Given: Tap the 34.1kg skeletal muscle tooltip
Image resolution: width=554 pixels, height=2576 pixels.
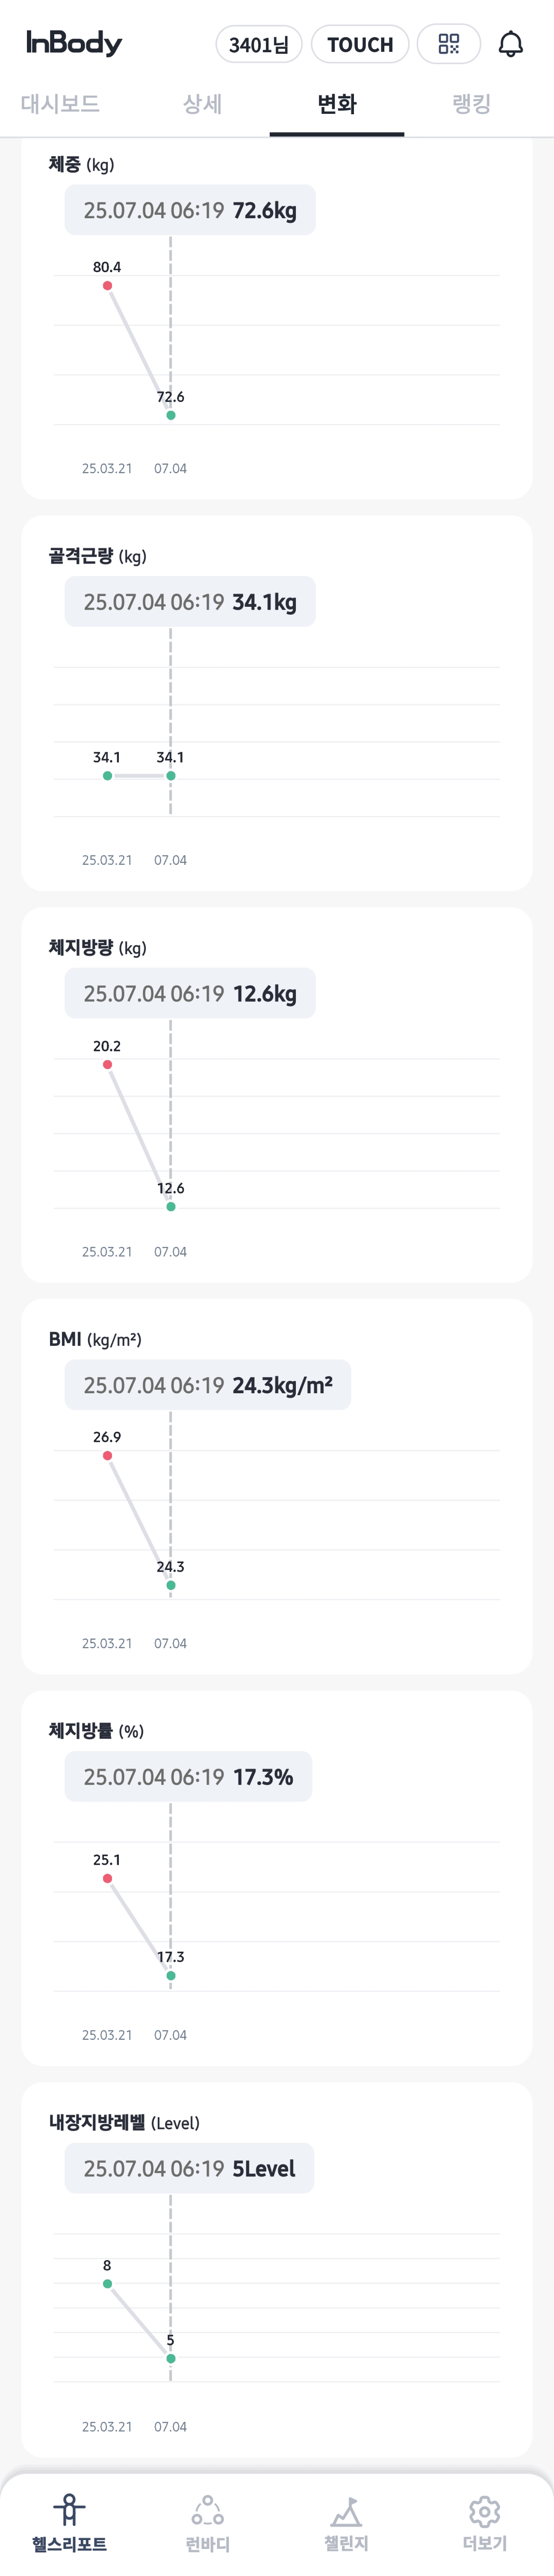Looking at the screenshot, I should pos(190,602).
